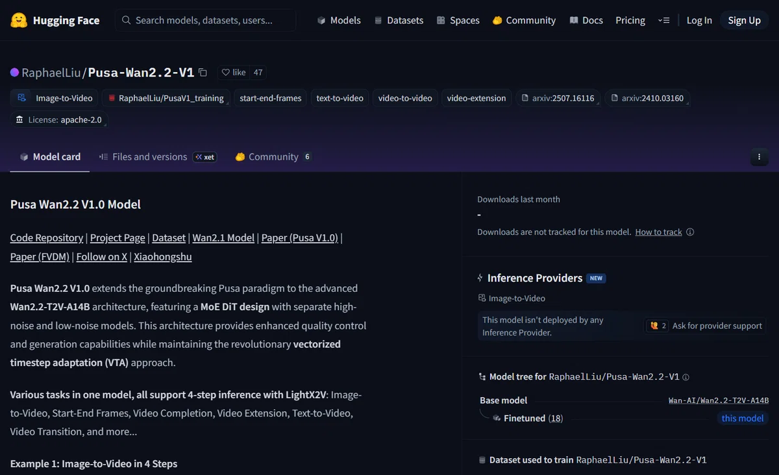Open the Wan-AI/Wan2.2-T2V-A14B base model link

click(x=719, y=400)
